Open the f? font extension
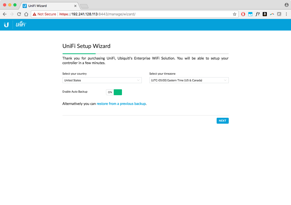291x205 pixels. pos(257,14)
